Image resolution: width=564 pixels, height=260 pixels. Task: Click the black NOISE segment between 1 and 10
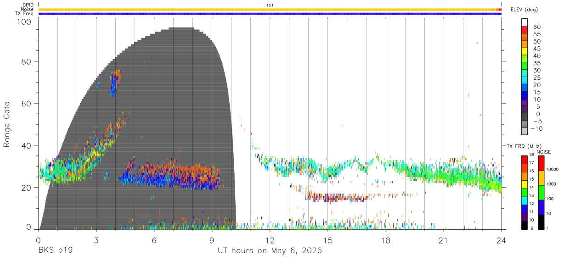pos(541,221)
